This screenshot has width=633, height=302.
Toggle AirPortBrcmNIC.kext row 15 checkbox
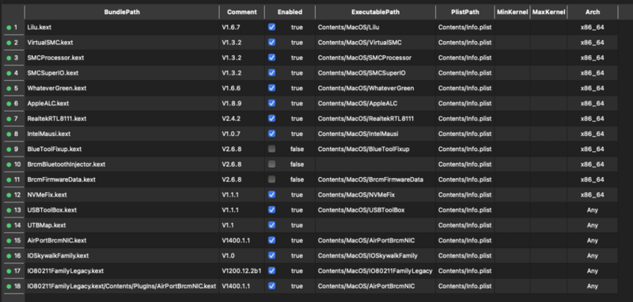pos(271,240)
